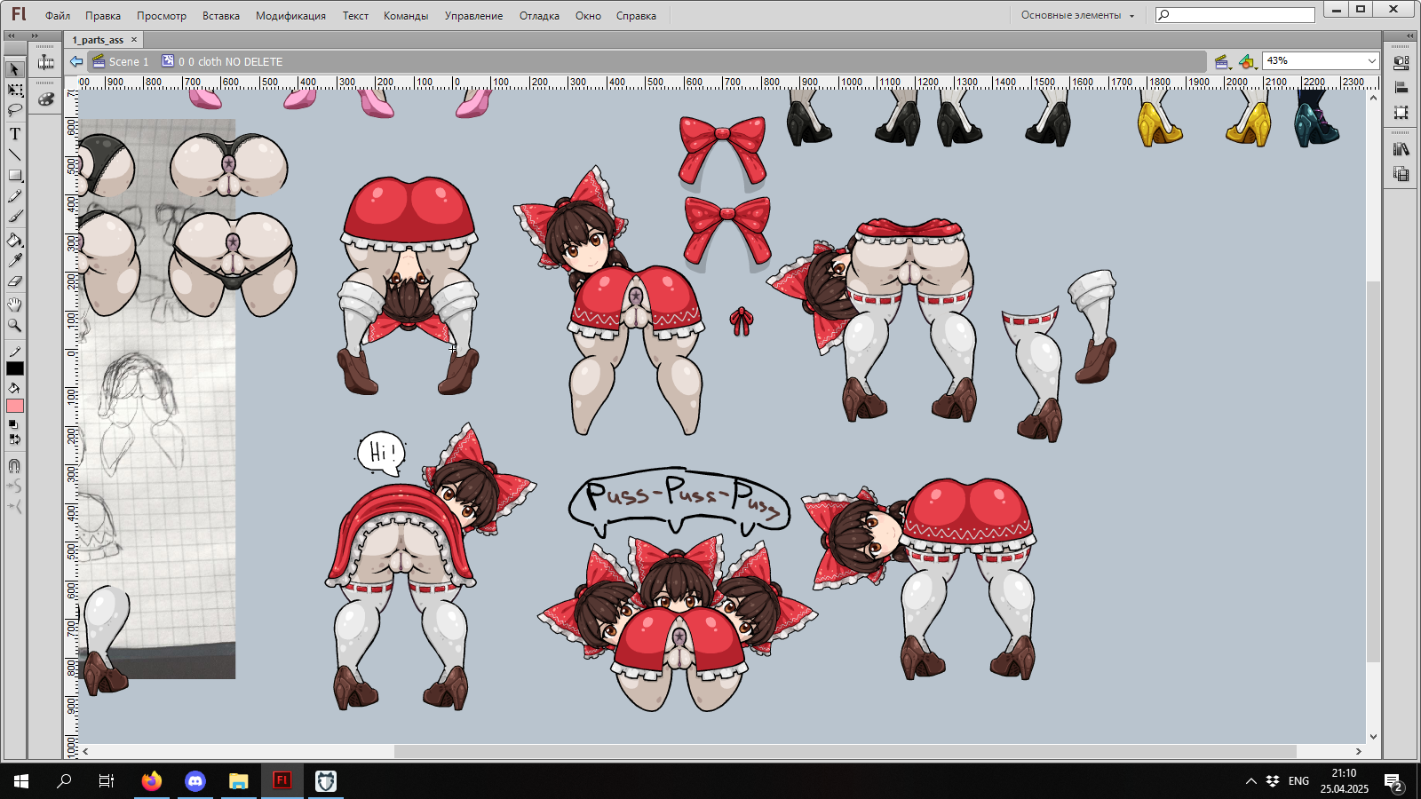Screen dimensions: 1421x799
Task: Open File Explorer from the taskbar
Action: coord(238,781)
